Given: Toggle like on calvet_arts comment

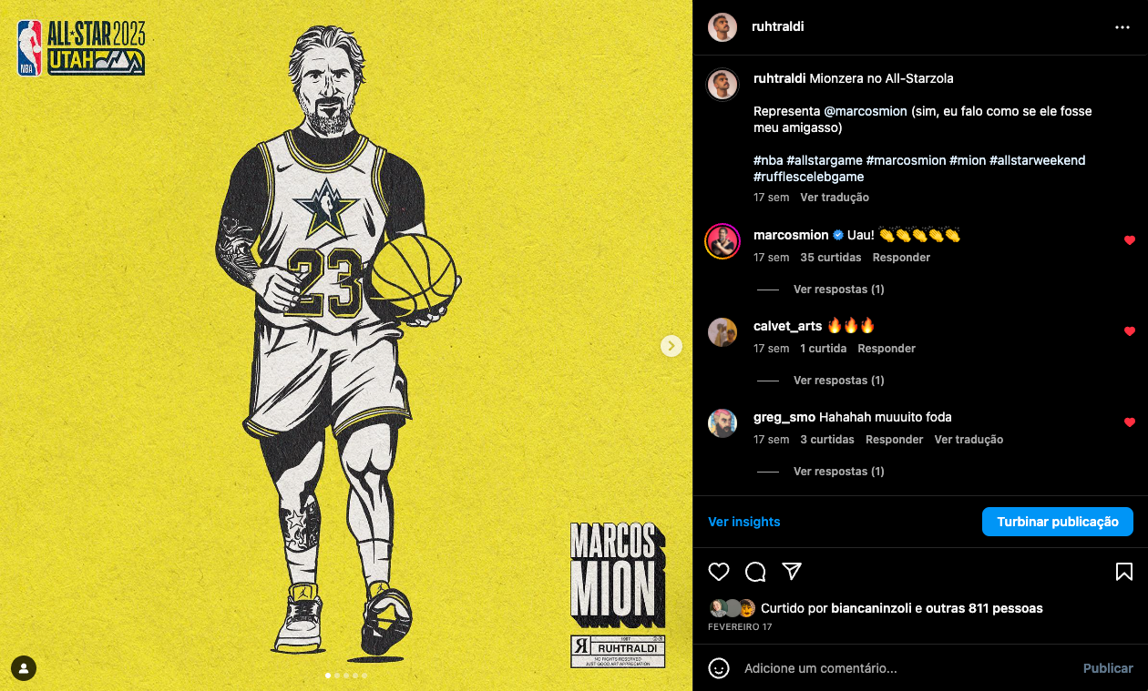Looking at the screenshot, I should pos(1130,331).
